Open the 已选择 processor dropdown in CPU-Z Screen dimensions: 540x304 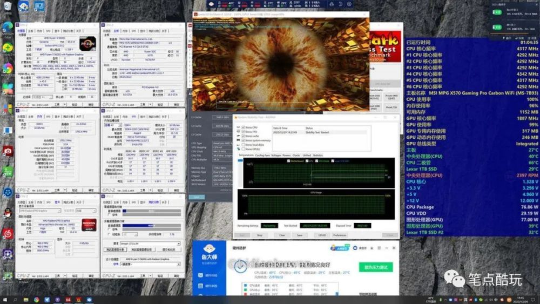pos(42,97)
